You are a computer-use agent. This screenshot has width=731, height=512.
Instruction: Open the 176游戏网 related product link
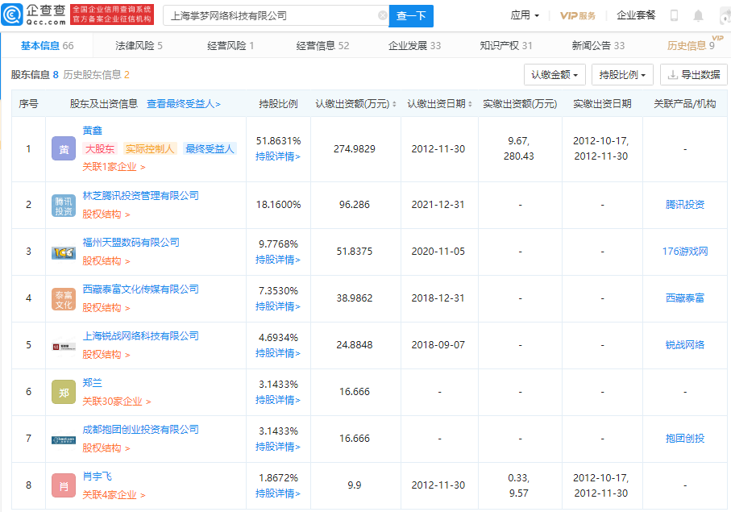685,252
